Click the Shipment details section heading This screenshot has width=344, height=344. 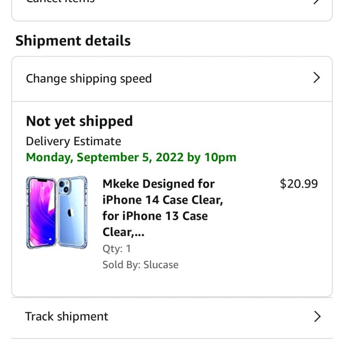click(73, 41)
